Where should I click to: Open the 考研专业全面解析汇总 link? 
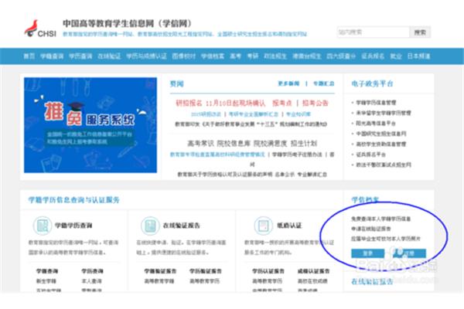click(x=254, y=114)
